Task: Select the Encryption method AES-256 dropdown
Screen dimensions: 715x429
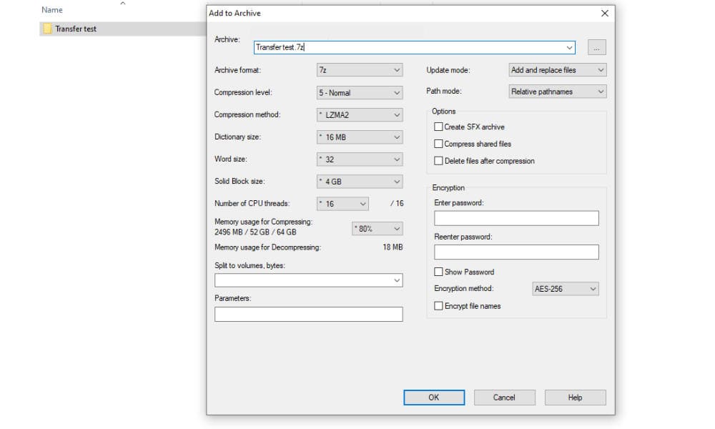Action: point(565,289)
